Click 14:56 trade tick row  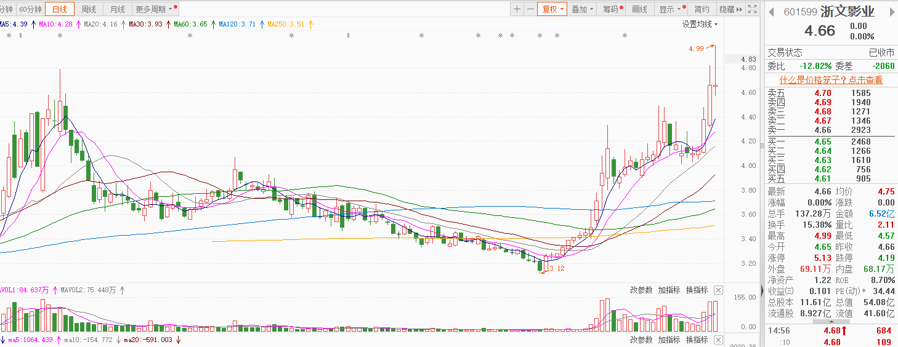tap(830, 331)
